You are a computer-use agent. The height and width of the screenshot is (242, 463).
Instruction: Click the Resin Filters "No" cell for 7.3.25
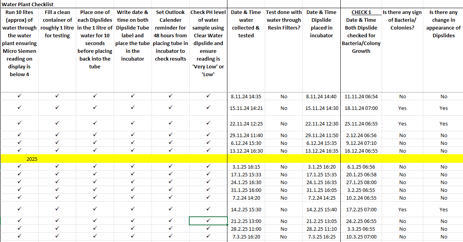point(283,237)
